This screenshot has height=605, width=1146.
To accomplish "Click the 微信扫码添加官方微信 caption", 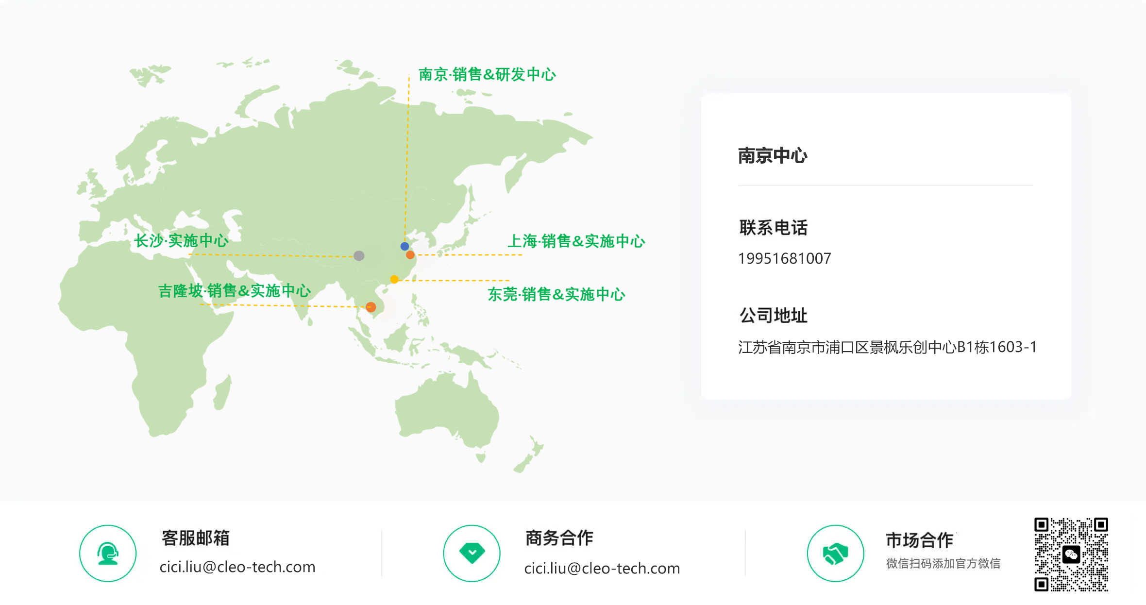I will 943,563.
